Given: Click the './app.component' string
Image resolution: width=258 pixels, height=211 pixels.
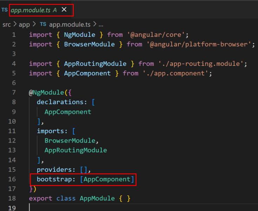Looking at the screenshot, I should 176,73.
